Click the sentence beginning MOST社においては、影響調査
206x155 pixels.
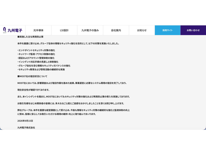[72, 83]
